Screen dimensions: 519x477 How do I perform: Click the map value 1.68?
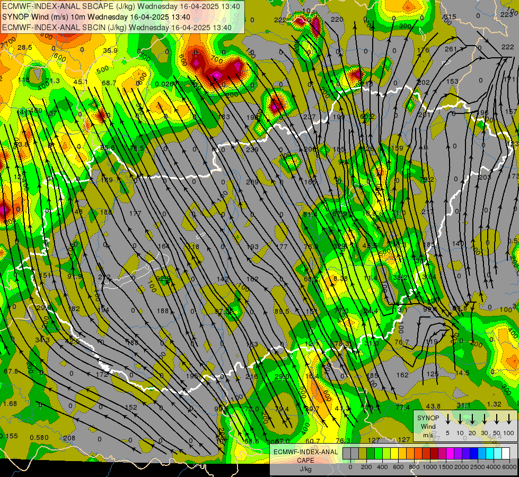tap(10, 403)
